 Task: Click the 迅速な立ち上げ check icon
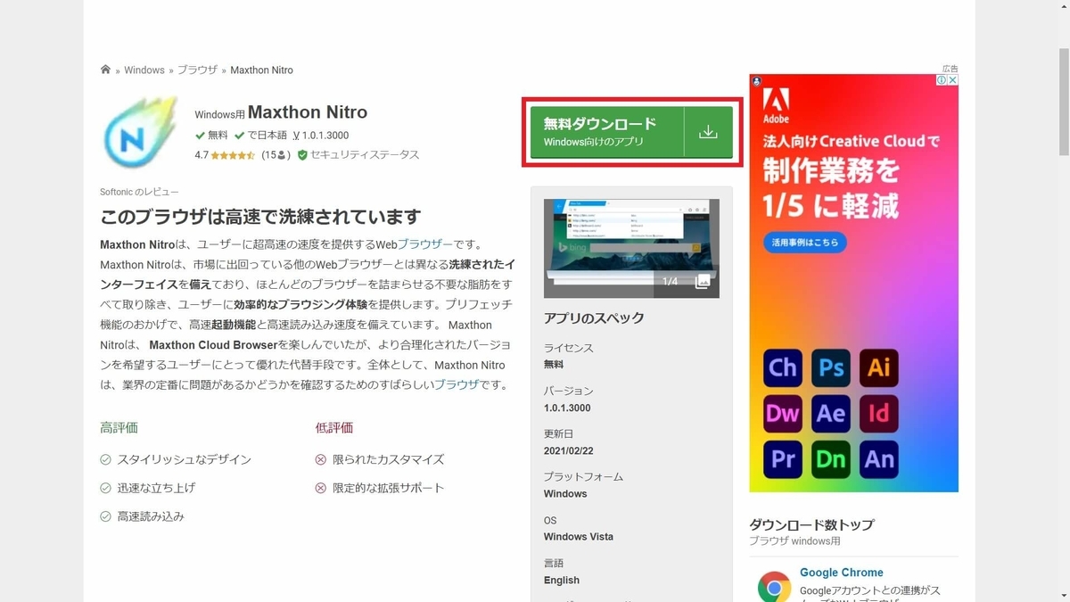point(105,488)
